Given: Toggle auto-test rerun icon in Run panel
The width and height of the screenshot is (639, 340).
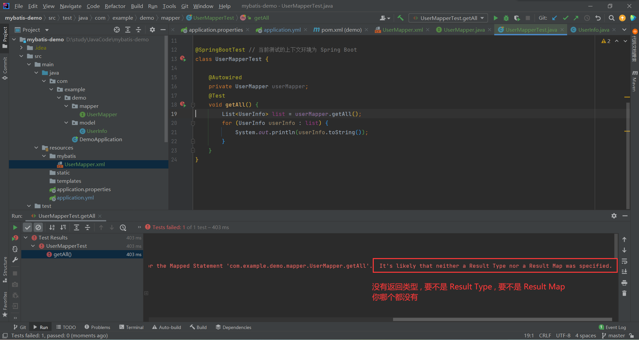Looking at the screenshot, I should pos(15,249).
